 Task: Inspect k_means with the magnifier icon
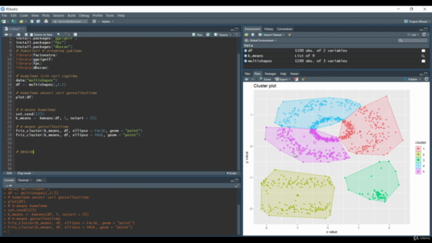coord(423,56)
